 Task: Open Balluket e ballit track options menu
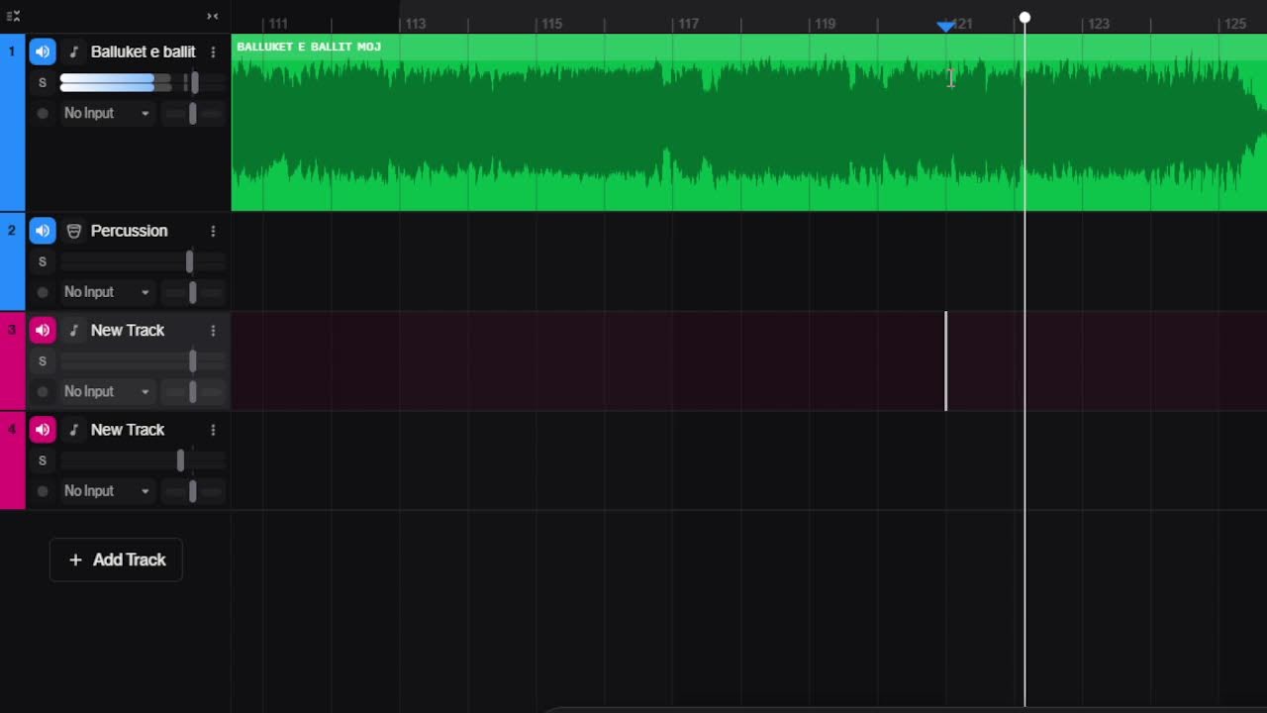click(213, 51)
